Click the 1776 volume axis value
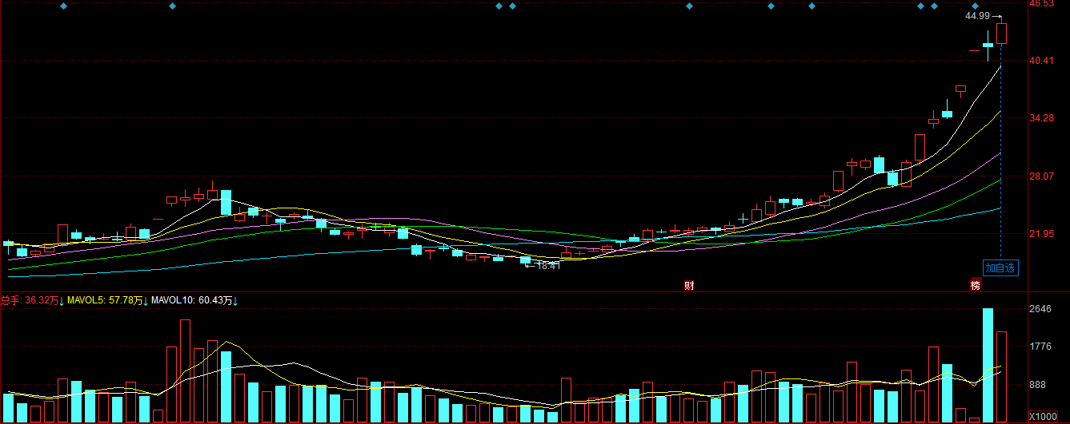This screenshot has width=1070, height=424. pos(1039,347)
